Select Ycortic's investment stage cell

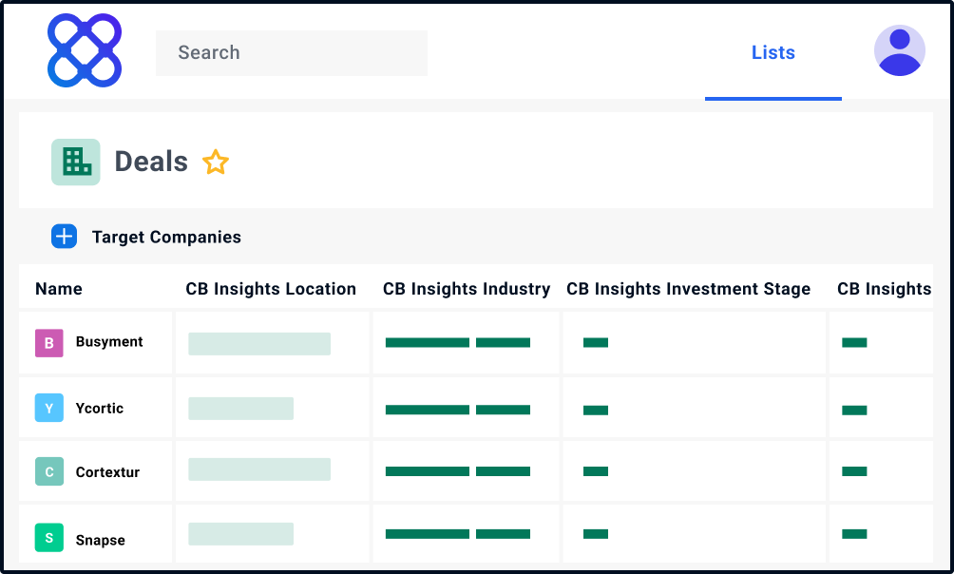tap(695, 408)
